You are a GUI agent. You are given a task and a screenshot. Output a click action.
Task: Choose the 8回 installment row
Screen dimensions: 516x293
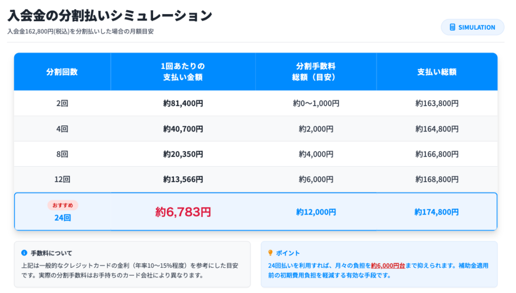(x=62, y=154)
